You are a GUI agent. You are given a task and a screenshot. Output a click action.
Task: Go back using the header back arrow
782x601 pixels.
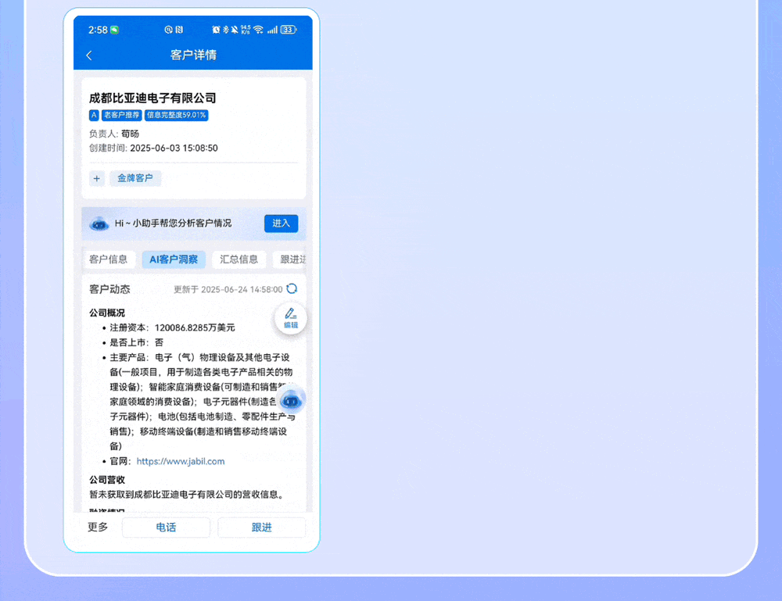[x=89, y=55]
